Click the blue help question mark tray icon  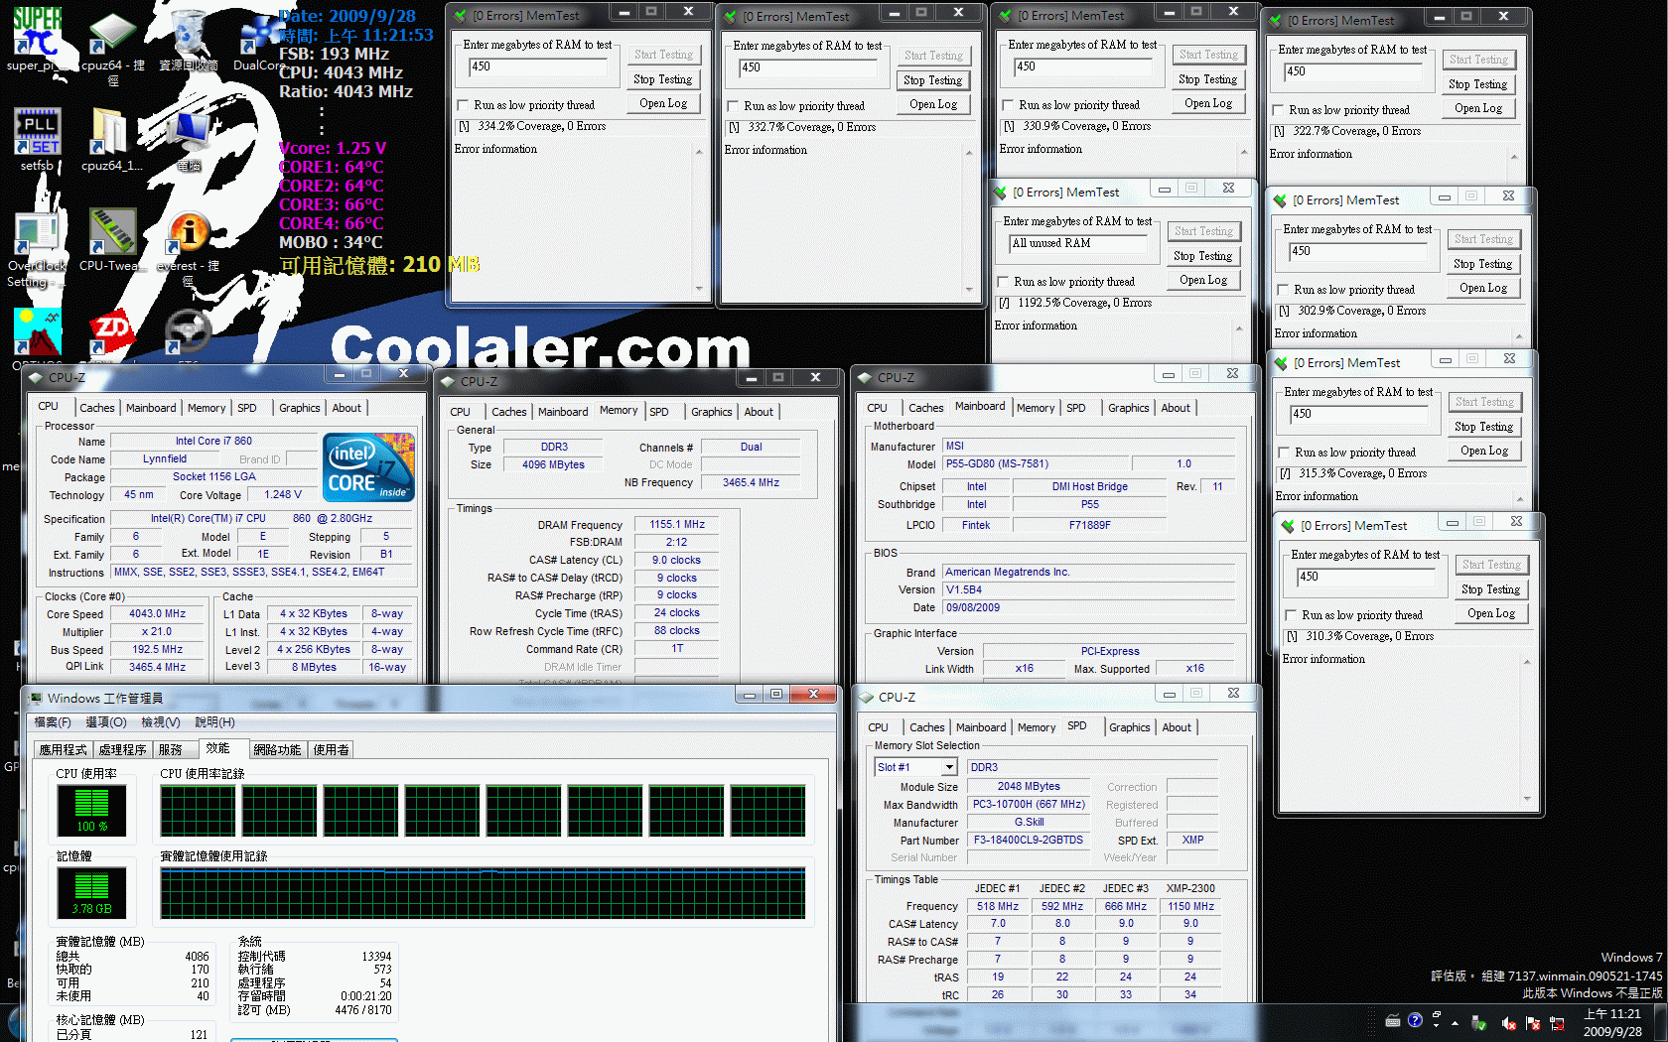click(1415, 1020)
